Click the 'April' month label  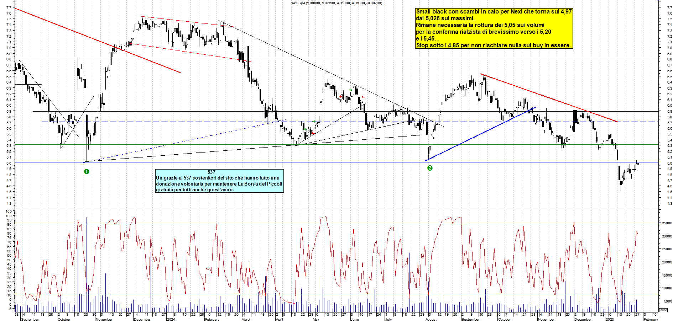(x=280, y=319)
